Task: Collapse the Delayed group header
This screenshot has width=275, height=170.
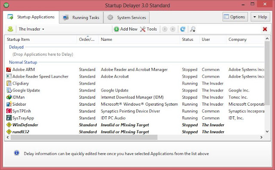Action: pyautogui.click(x=16, y=47)
